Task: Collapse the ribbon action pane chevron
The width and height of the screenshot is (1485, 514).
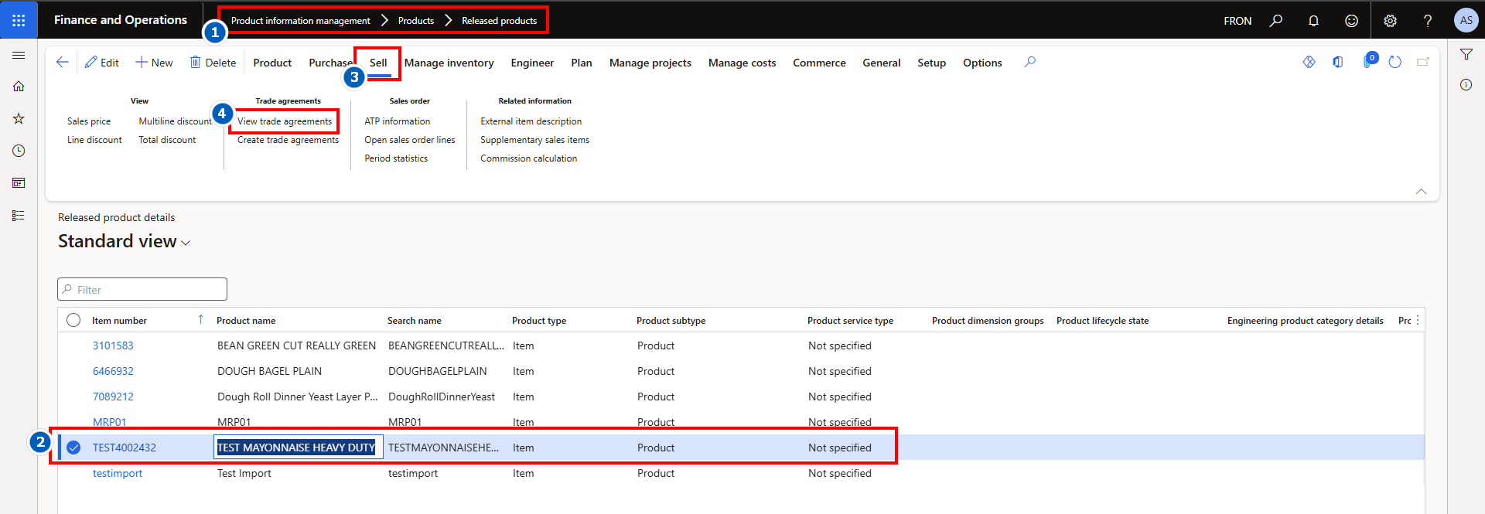Action: (1421, 192)
